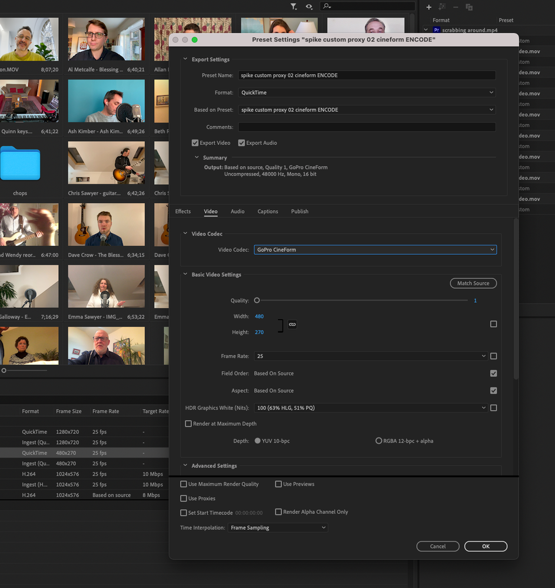Click the preset settings sliders icon in the queue
This screenshot has height=588, width=555.
point(442,6)
